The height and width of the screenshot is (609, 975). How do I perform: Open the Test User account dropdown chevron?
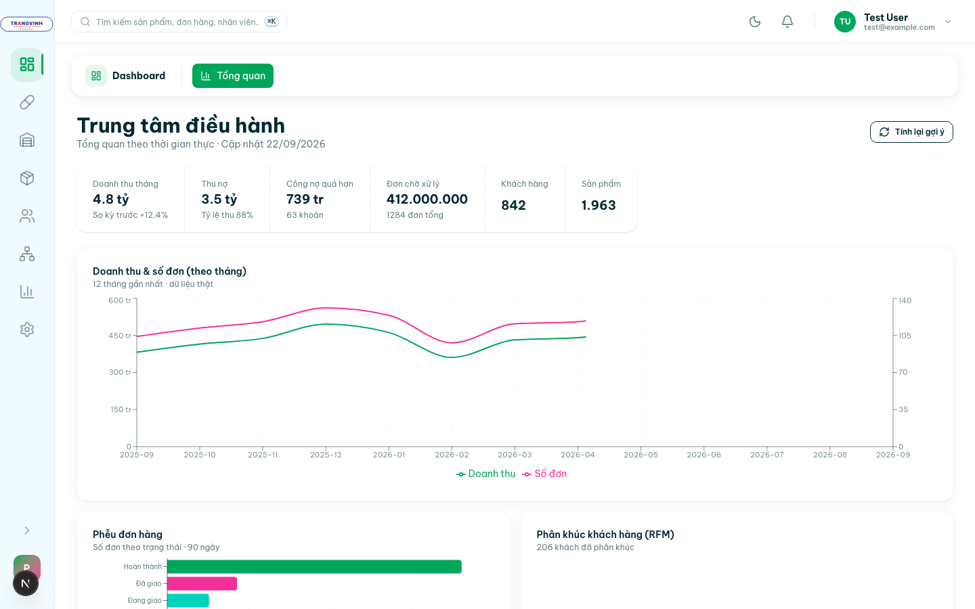coord(948,22)
